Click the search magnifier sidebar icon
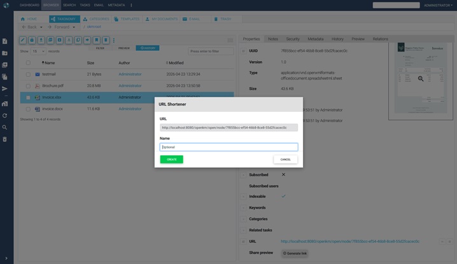This screenshot has height=264, width=457. point(4,127)
